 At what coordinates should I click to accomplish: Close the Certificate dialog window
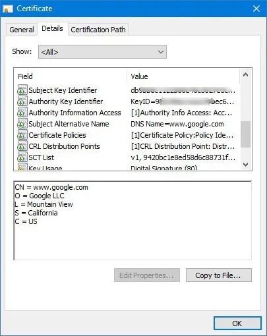[256, 9]
